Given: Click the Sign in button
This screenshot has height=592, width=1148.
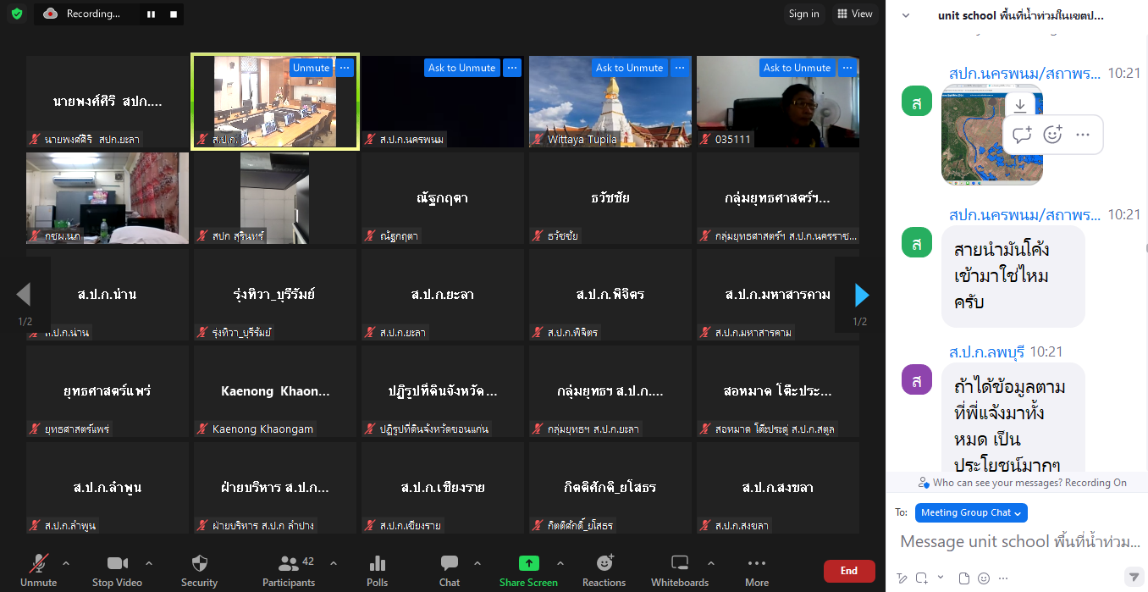Looking at the screenshot, I should [x=803, y=14].
